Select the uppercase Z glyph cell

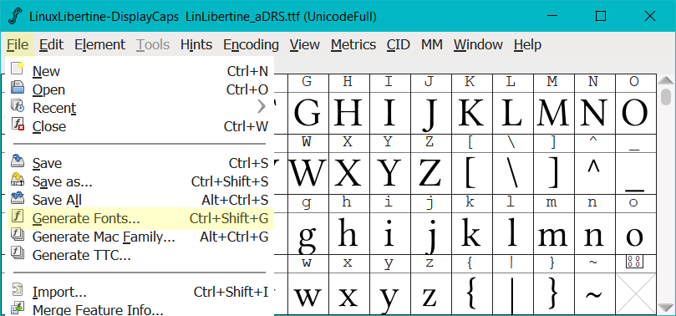(430, 173)
